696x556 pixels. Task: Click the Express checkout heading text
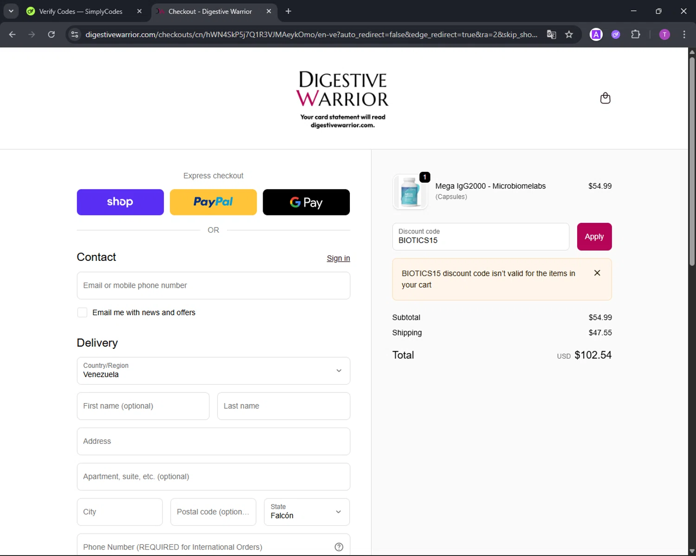click(x=213, y=176)
